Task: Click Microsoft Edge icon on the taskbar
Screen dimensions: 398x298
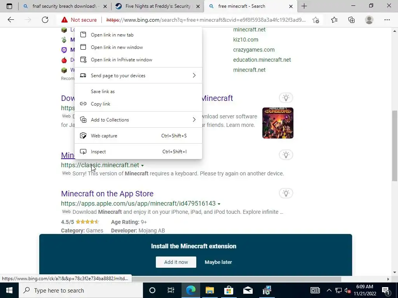Action: click(190, 290)
